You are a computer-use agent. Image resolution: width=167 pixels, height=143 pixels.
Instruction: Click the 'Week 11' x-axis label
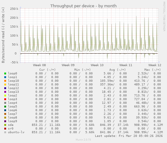click(x=126, y=65)
